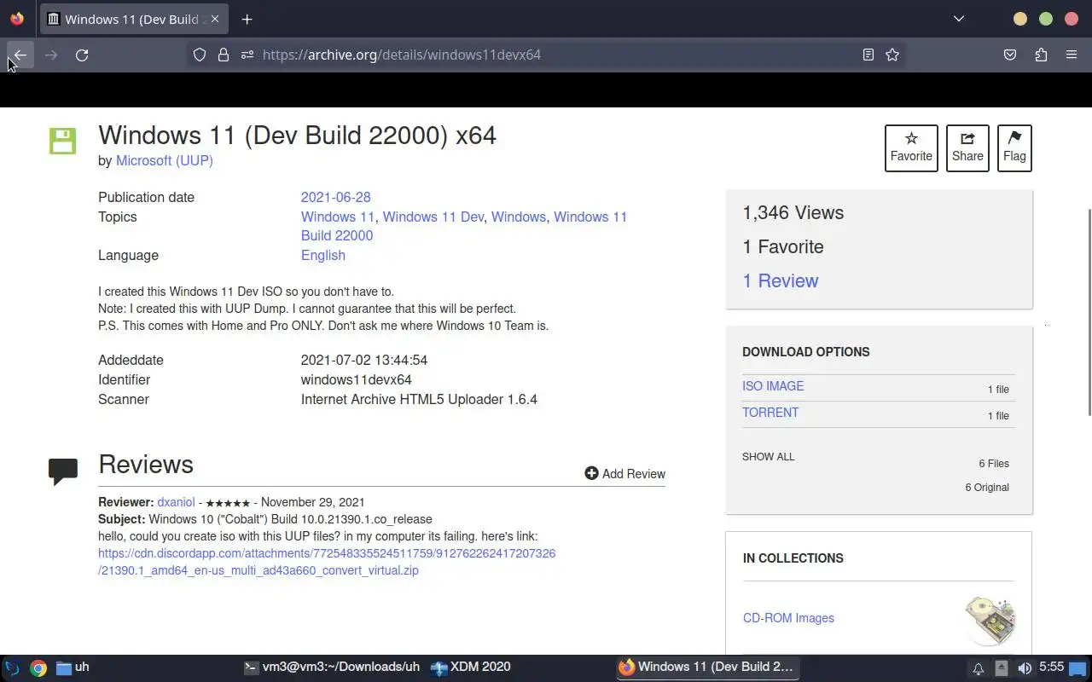
Task: Open the Windows topic link
Action: click(x=519, y=217)
